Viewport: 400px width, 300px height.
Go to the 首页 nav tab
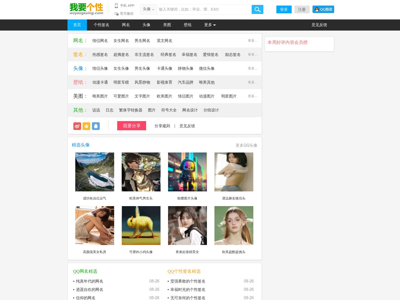click(x=77, y=25)
